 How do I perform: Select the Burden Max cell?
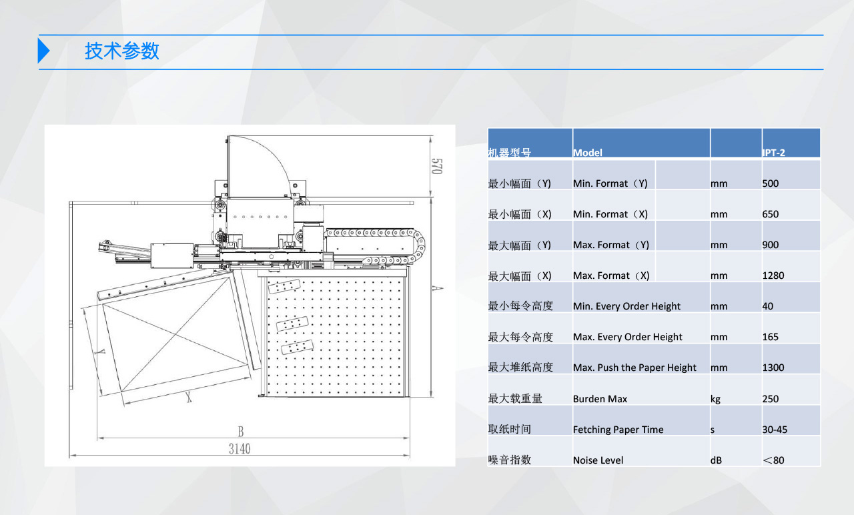click(600, 399)
